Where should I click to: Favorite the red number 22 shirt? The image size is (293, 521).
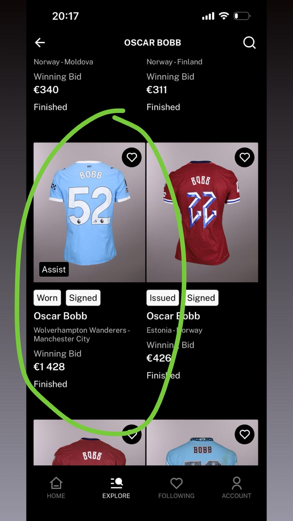pos(244,157)
